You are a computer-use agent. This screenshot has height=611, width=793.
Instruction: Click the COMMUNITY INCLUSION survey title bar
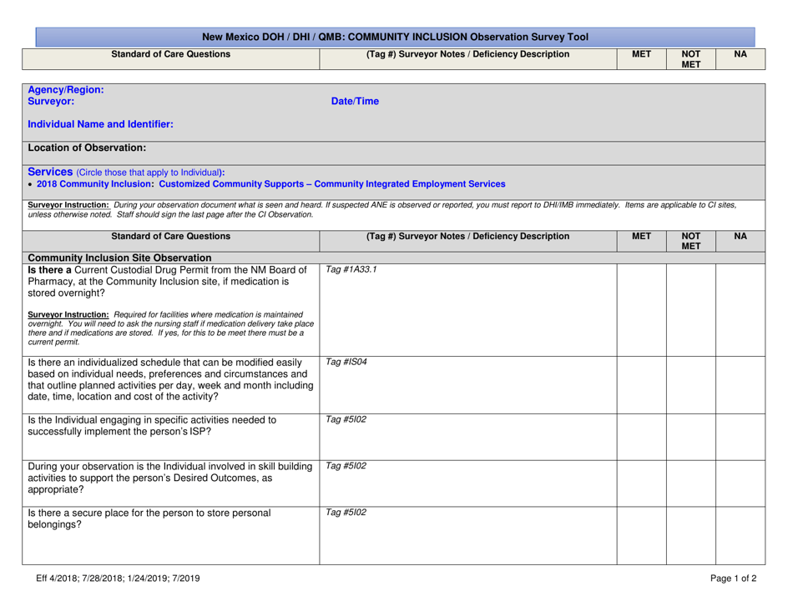point(396,36)
